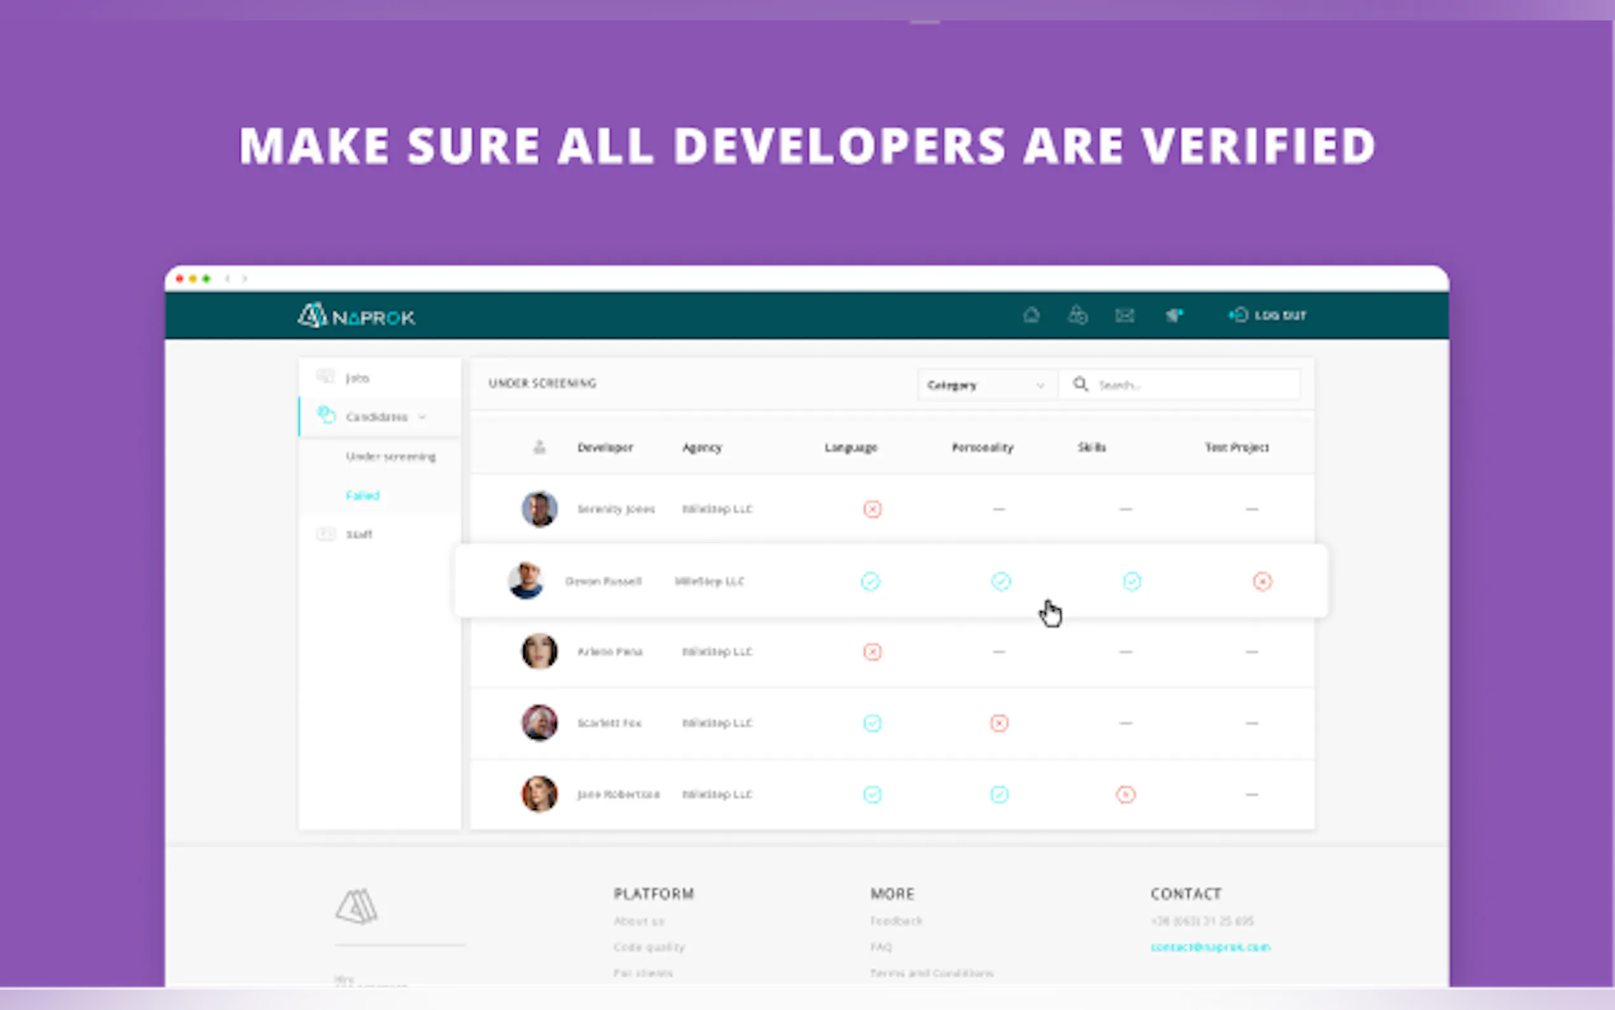
Task: Open the Jobs sidebar item
Action: coord(357,379)
